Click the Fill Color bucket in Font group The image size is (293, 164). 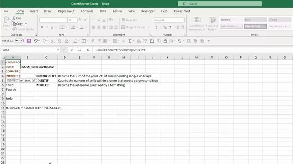73,27
